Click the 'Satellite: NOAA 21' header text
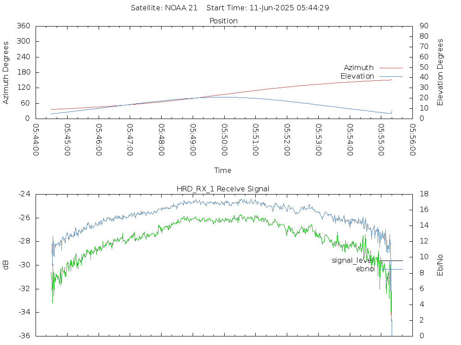Viewport: 461px width, 345px height. pyautogui.click(x=164, y=8)
